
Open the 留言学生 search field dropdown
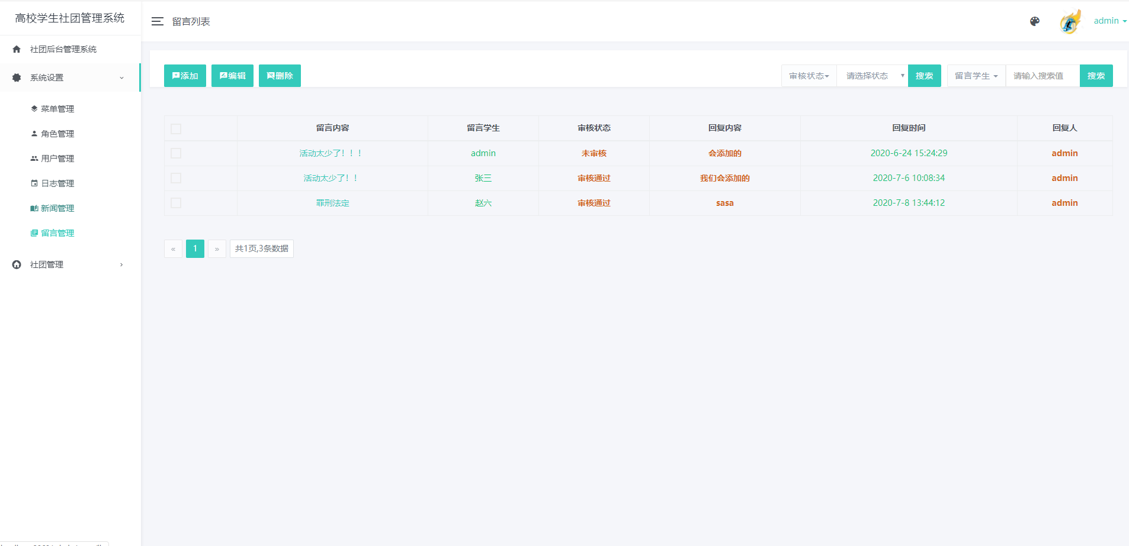(976, 76)
